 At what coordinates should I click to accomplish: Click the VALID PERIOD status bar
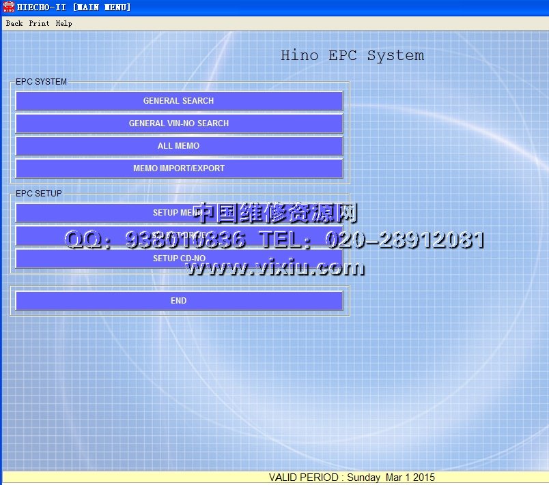[352, 477]
